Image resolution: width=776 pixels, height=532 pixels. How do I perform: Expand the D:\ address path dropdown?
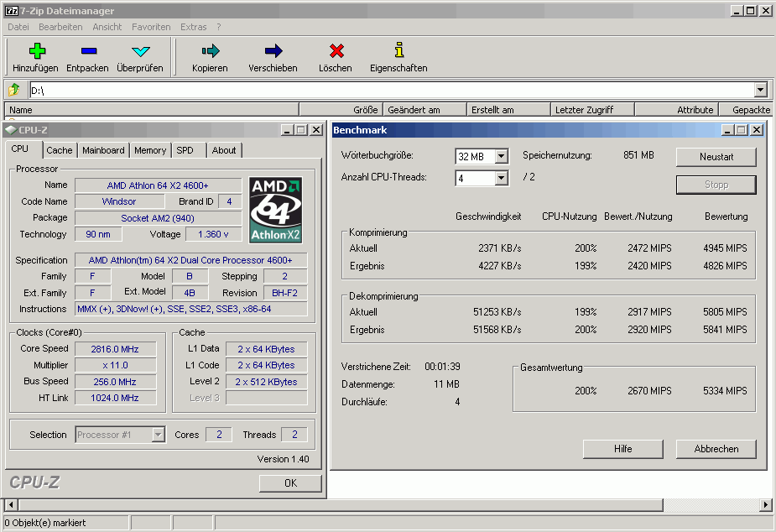point(760,90)
